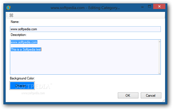This screenshot has height=110, width=173.
Task: Click into the Name input field
Action: [85, 29]
